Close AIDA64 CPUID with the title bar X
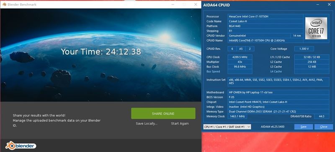The width and height of the screenshot is (335, 152). [329, 5]
